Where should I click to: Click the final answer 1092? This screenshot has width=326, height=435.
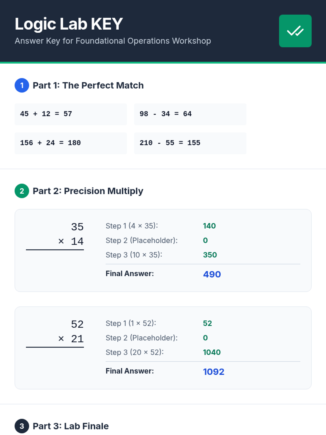(214, 372)
